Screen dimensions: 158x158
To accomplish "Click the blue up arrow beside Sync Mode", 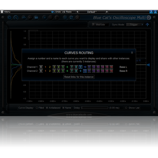I will 147,25.
